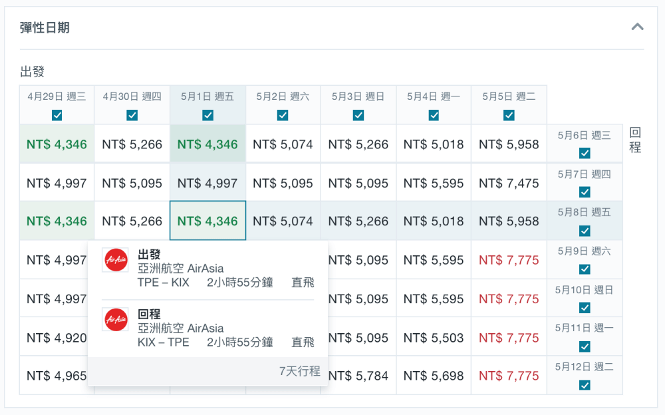The height and width of the screenshot is (415, 665).
Task: Select NT$ 5,095 fare for 4月30日 and 5月7日
Action: click(x=132, y=183)
